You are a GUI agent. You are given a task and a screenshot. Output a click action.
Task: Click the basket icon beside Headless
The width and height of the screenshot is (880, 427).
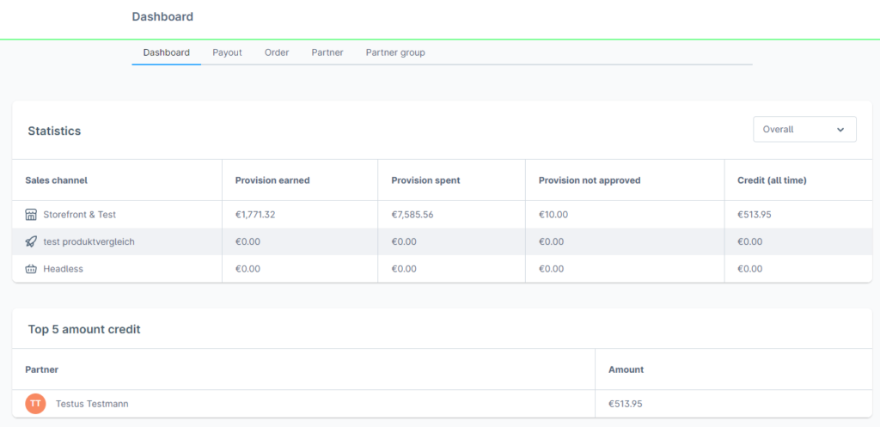[x=32, y=269]
